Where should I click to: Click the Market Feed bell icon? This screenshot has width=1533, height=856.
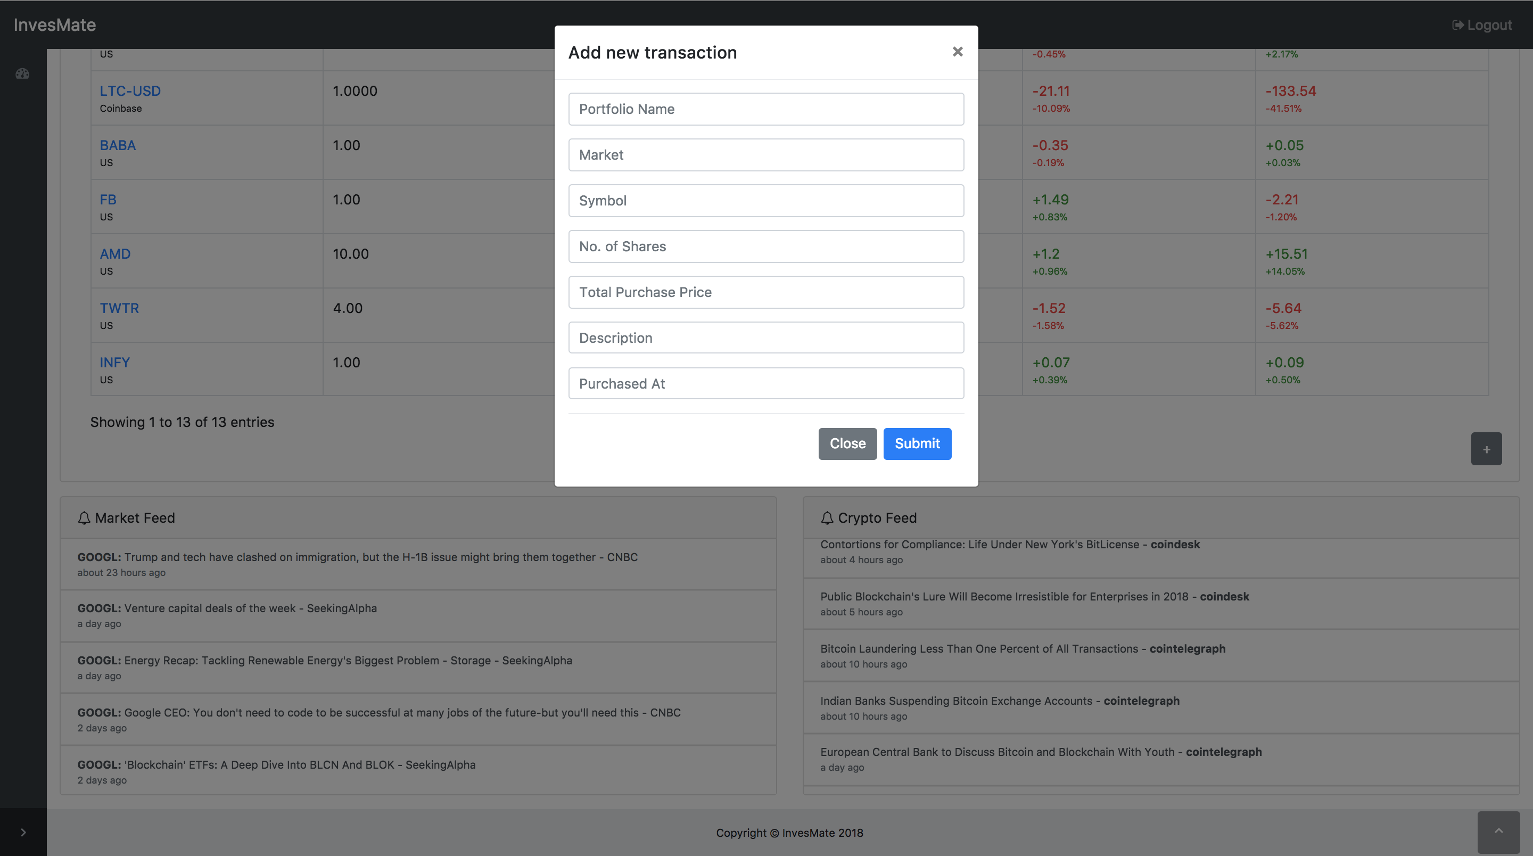point(84,518)
